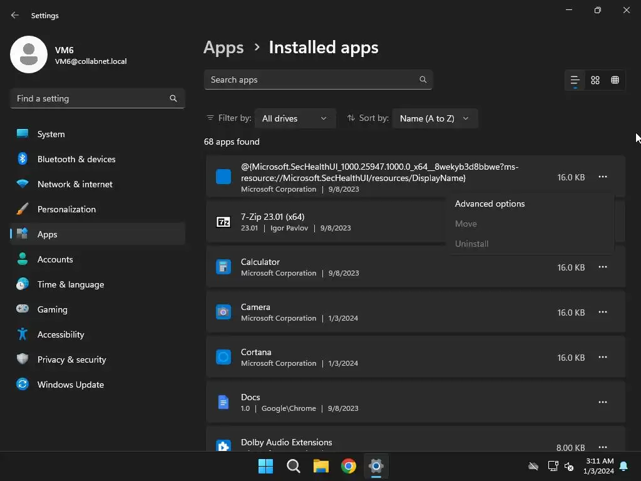Viewport: 641px width, 481px height.
Task: Open Accessibility settings
Action: pos(60,334)
